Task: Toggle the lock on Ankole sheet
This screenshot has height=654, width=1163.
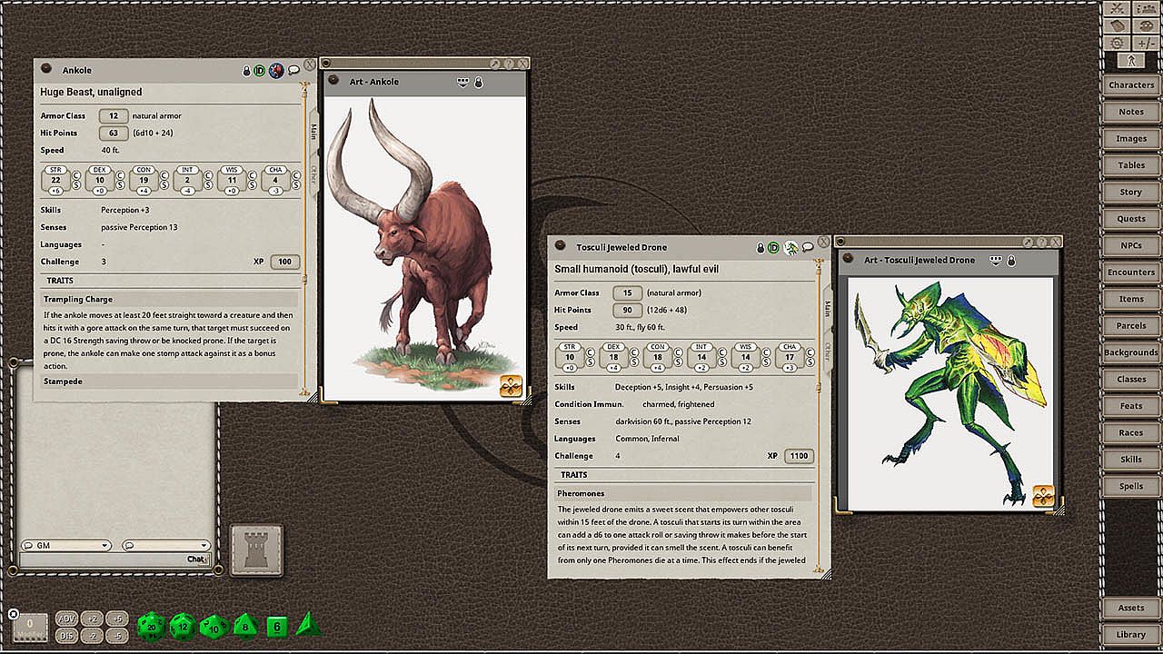Action: 246,71
